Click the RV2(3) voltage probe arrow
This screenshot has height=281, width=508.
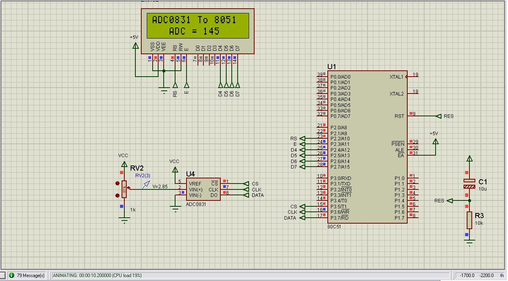pos(146,184)
